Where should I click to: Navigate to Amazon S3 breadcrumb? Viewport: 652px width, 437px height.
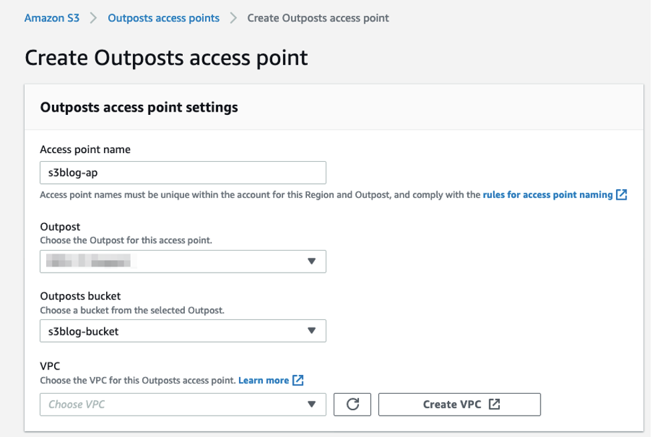point(51,17)
